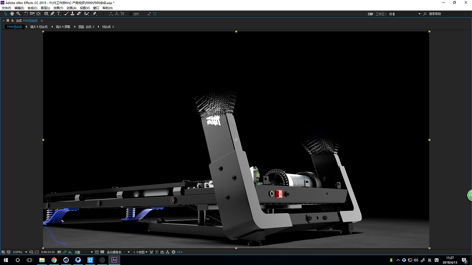
Task: Click the snap bounding box icon in toolbar
Action: click(155, 14)
